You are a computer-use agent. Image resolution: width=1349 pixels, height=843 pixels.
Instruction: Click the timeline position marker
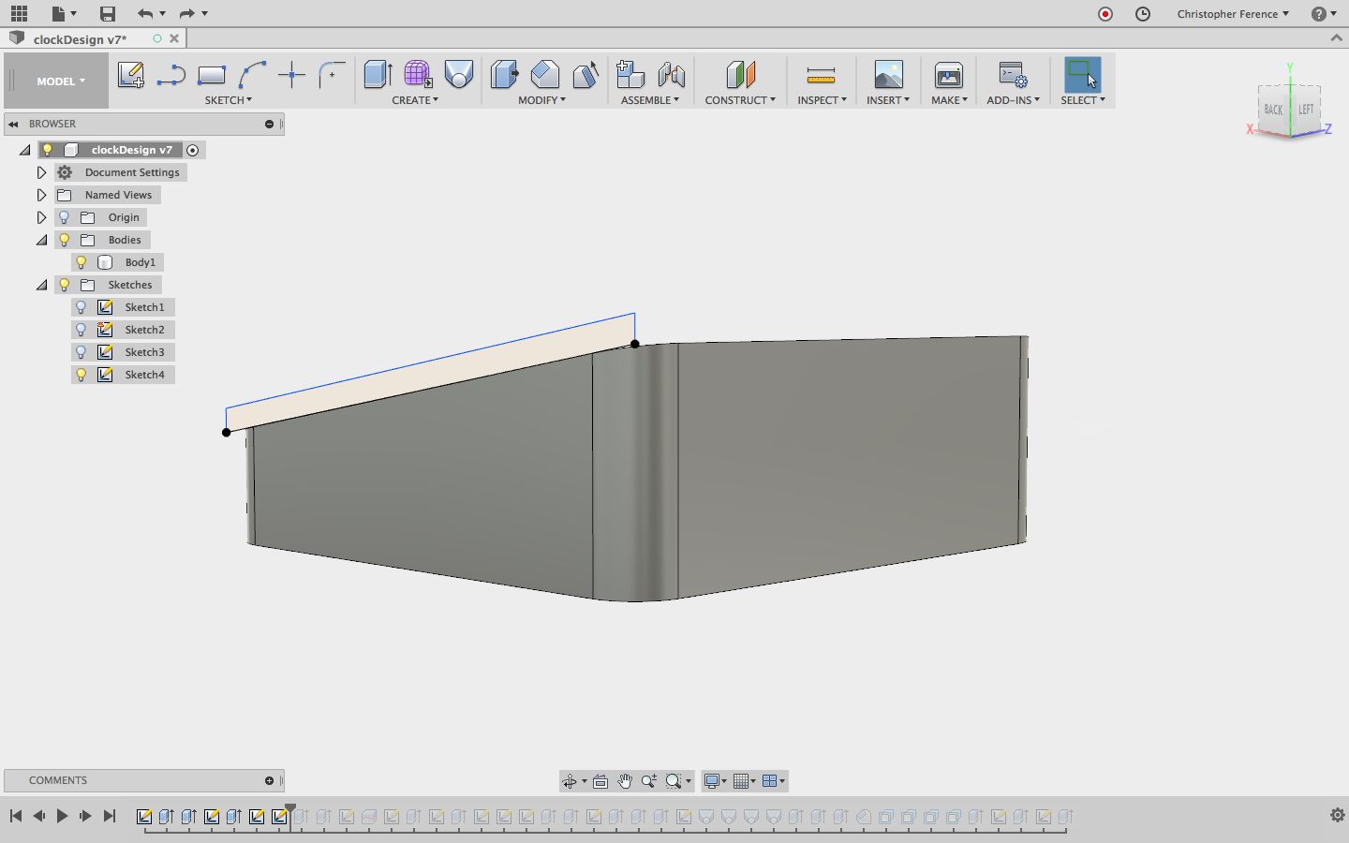(x=290, y=809)
